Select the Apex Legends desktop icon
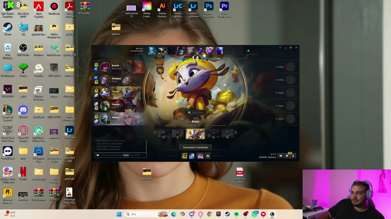 [38, 10]
